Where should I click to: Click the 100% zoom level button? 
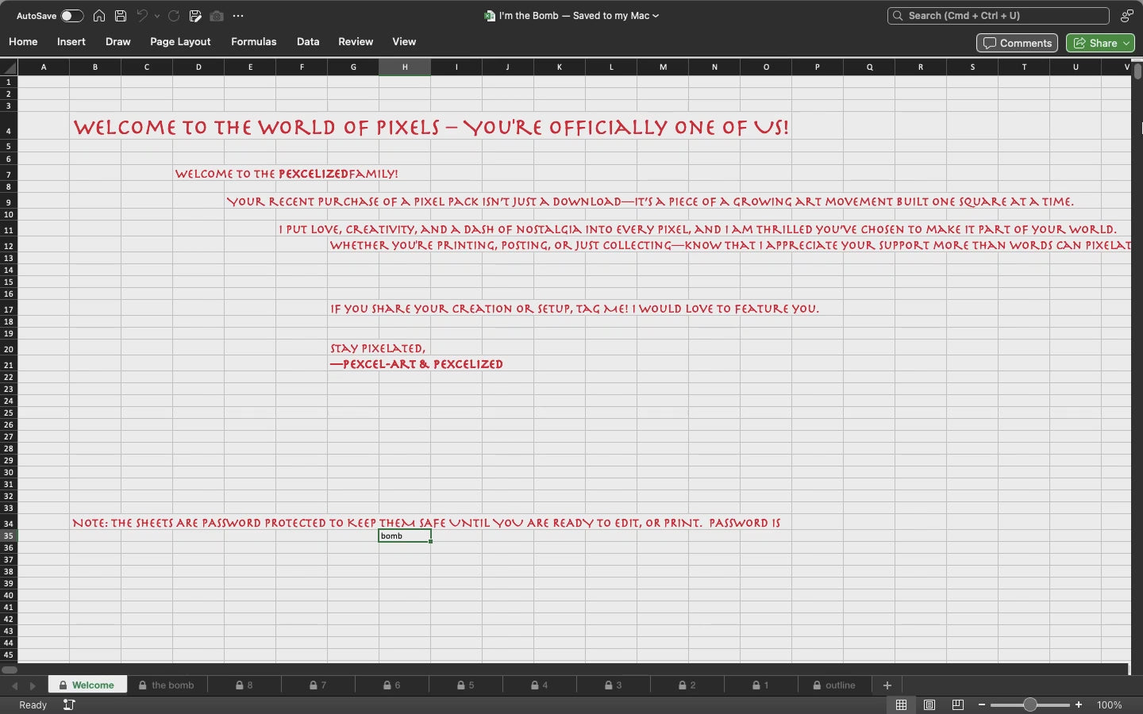click(1109, 704)
